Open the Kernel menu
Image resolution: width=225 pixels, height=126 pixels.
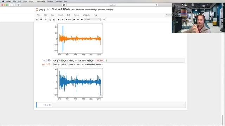pyautogui.click(x=77, y=15)
